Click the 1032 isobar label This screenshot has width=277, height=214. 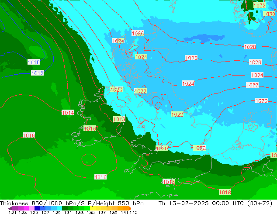pos(260,5)
